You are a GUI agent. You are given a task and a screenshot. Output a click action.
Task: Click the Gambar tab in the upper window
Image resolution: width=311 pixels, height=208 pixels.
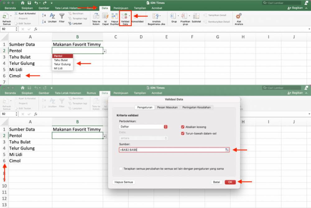(x=44, y=8)
